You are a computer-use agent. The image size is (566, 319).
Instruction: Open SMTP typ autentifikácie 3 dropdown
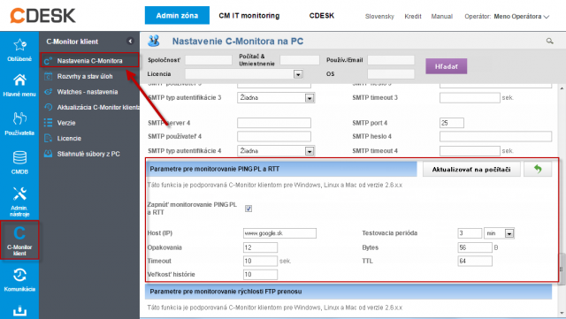point(276,98)
